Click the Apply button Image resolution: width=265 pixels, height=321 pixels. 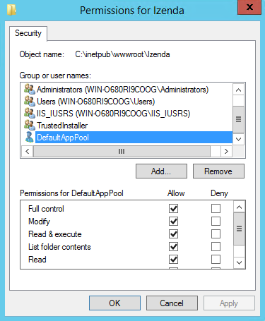click(229, 303)
